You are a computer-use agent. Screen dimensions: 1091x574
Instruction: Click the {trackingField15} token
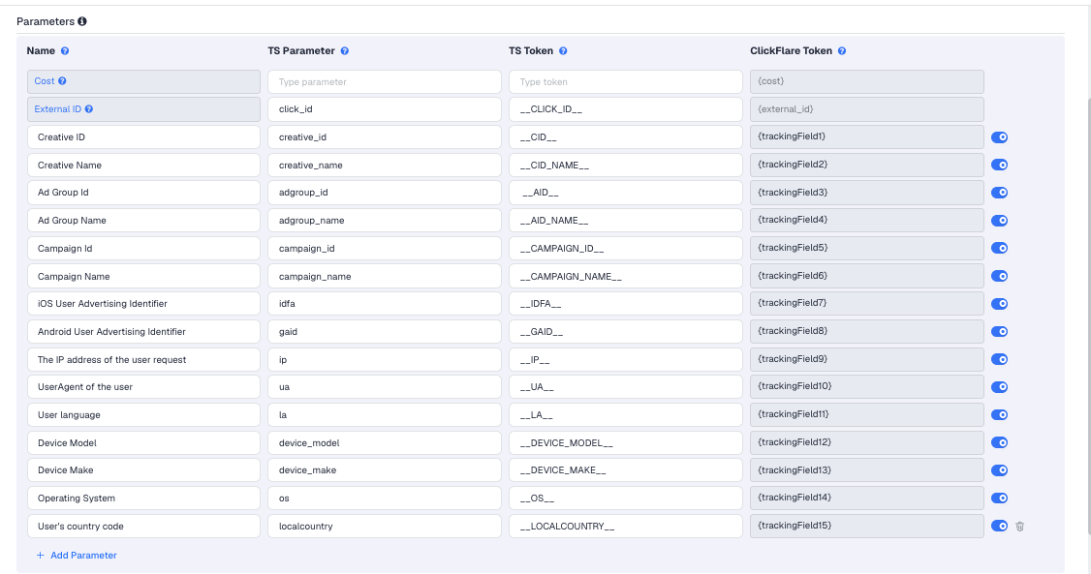pos(867,526)
